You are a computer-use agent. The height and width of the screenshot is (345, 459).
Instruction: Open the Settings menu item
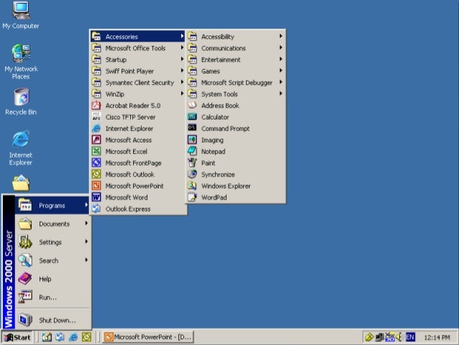pos(52,242)
